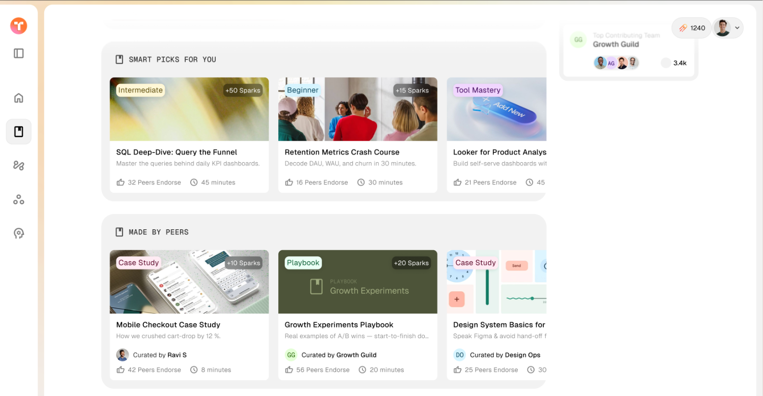Click the 8 minutes clock icon
This screenshot has width=763, height=396.
click(194, 370)
